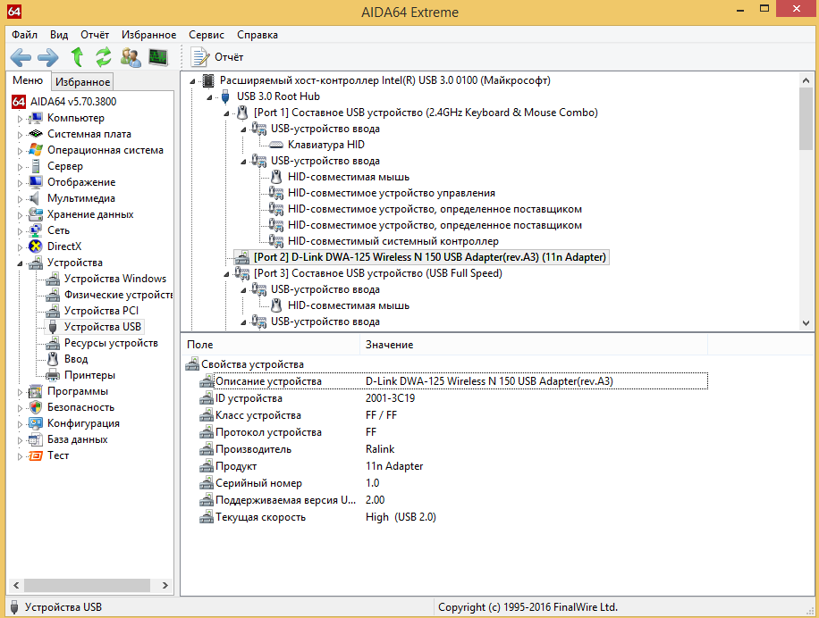Click the DirectX icon in tree

coord(36,246)
